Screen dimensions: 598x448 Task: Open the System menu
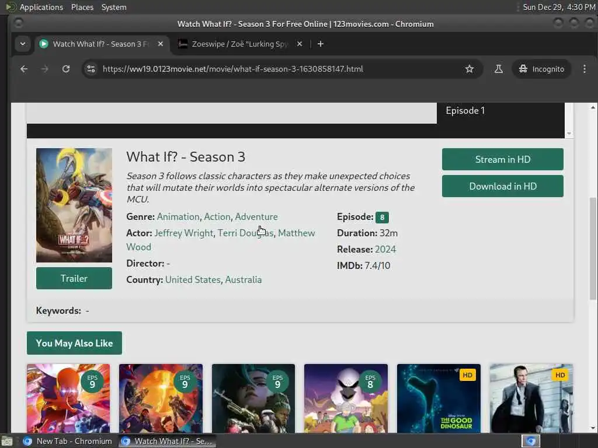coord(114,7)
